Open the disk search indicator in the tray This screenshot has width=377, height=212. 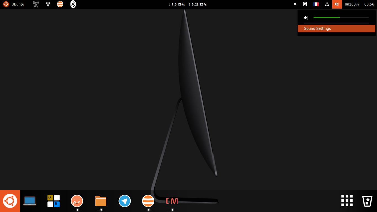tap(305, 4)
